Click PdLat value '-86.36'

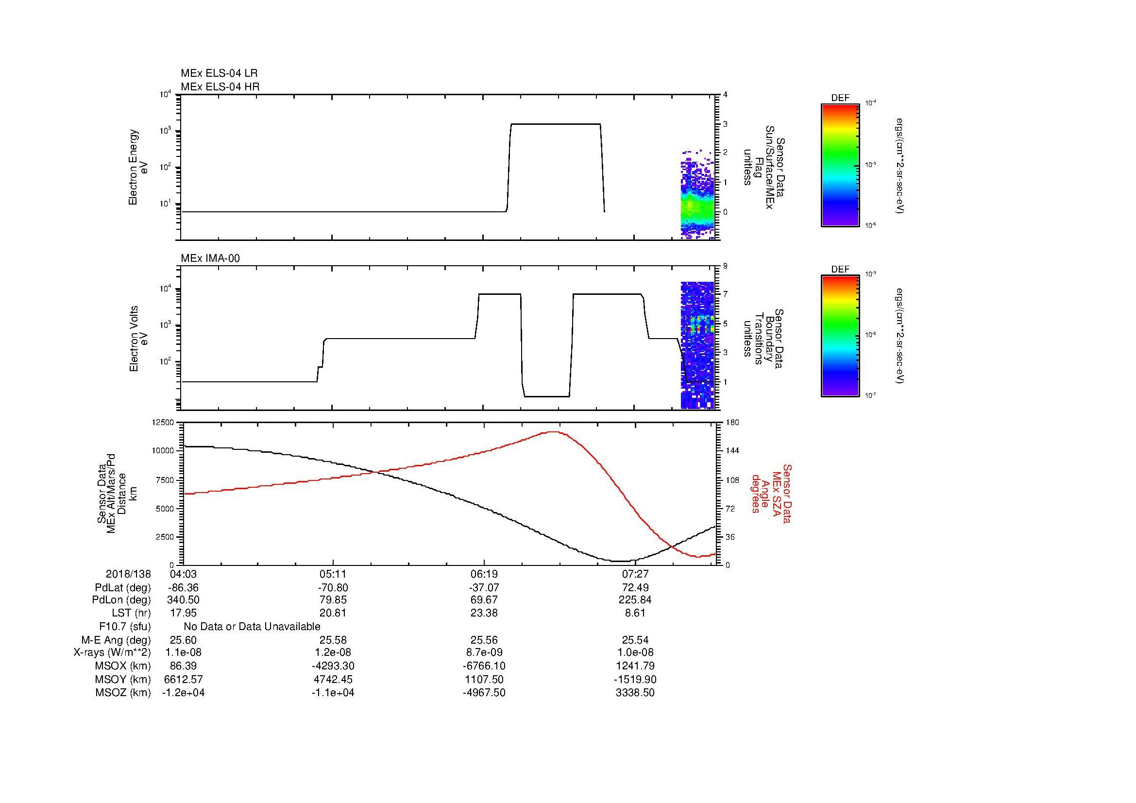coord(183,588)
